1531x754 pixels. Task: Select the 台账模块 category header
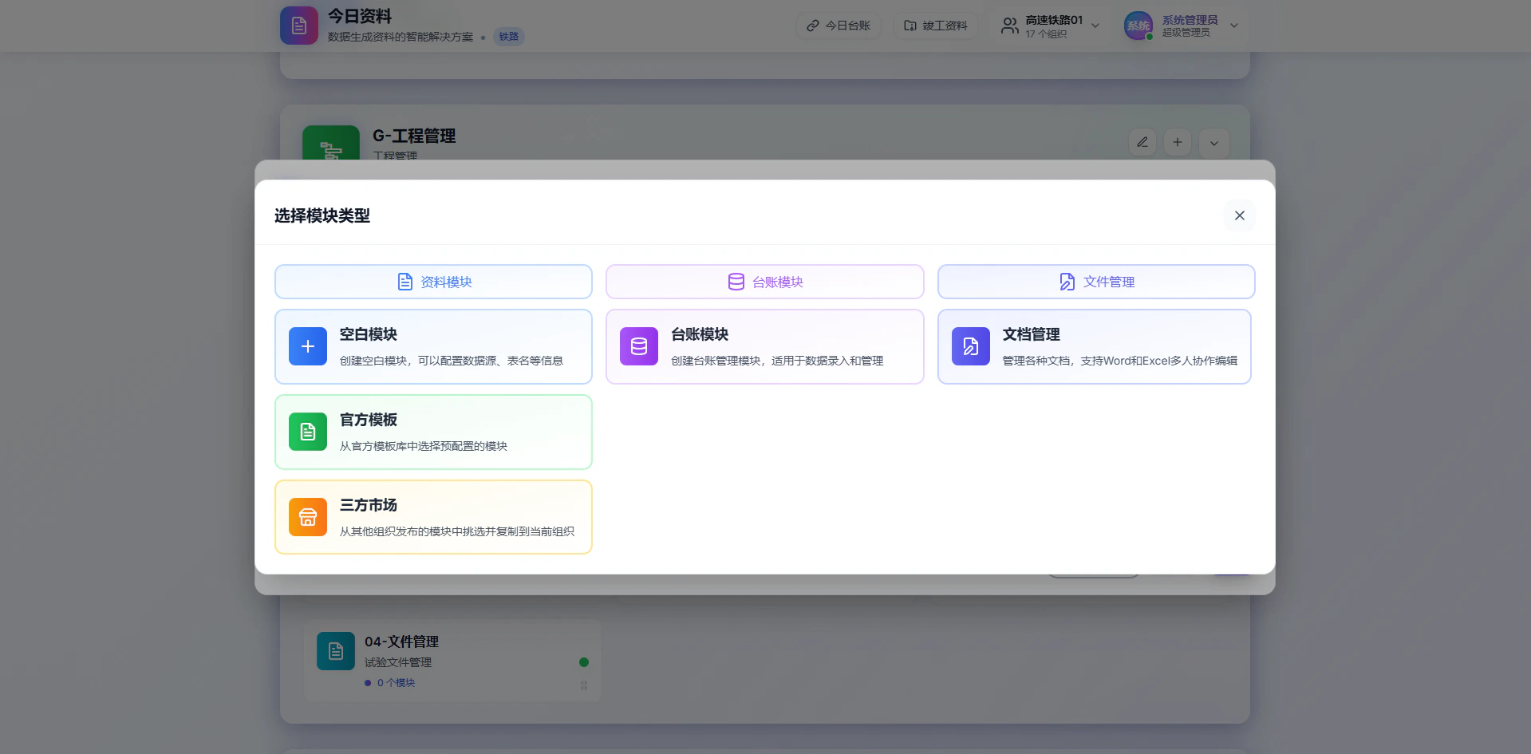point(764,282)
